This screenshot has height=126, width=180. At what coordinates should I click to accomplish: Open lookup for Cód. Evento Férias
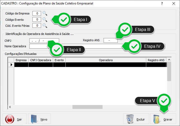pos(45,25)
